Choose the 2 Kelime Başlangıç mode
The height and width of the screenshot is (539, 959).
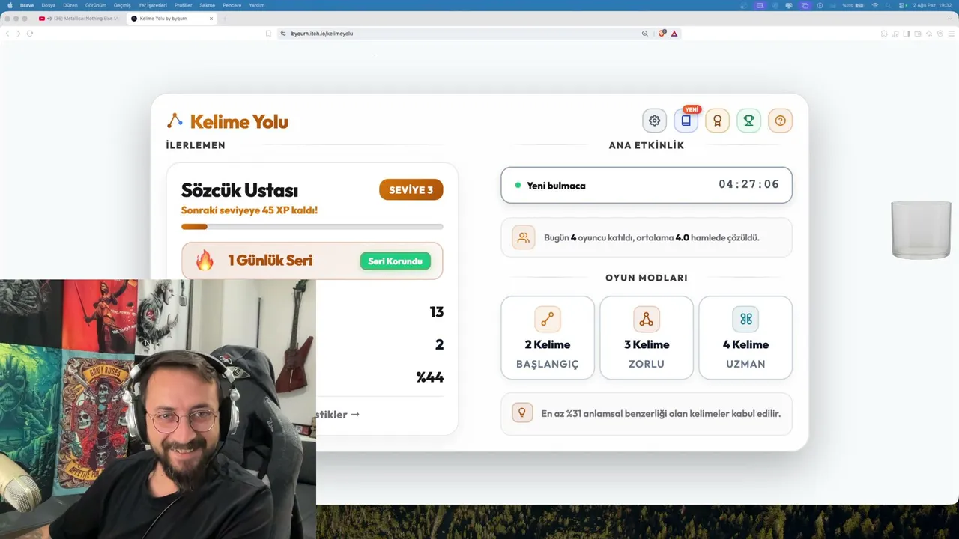[548, 338]
